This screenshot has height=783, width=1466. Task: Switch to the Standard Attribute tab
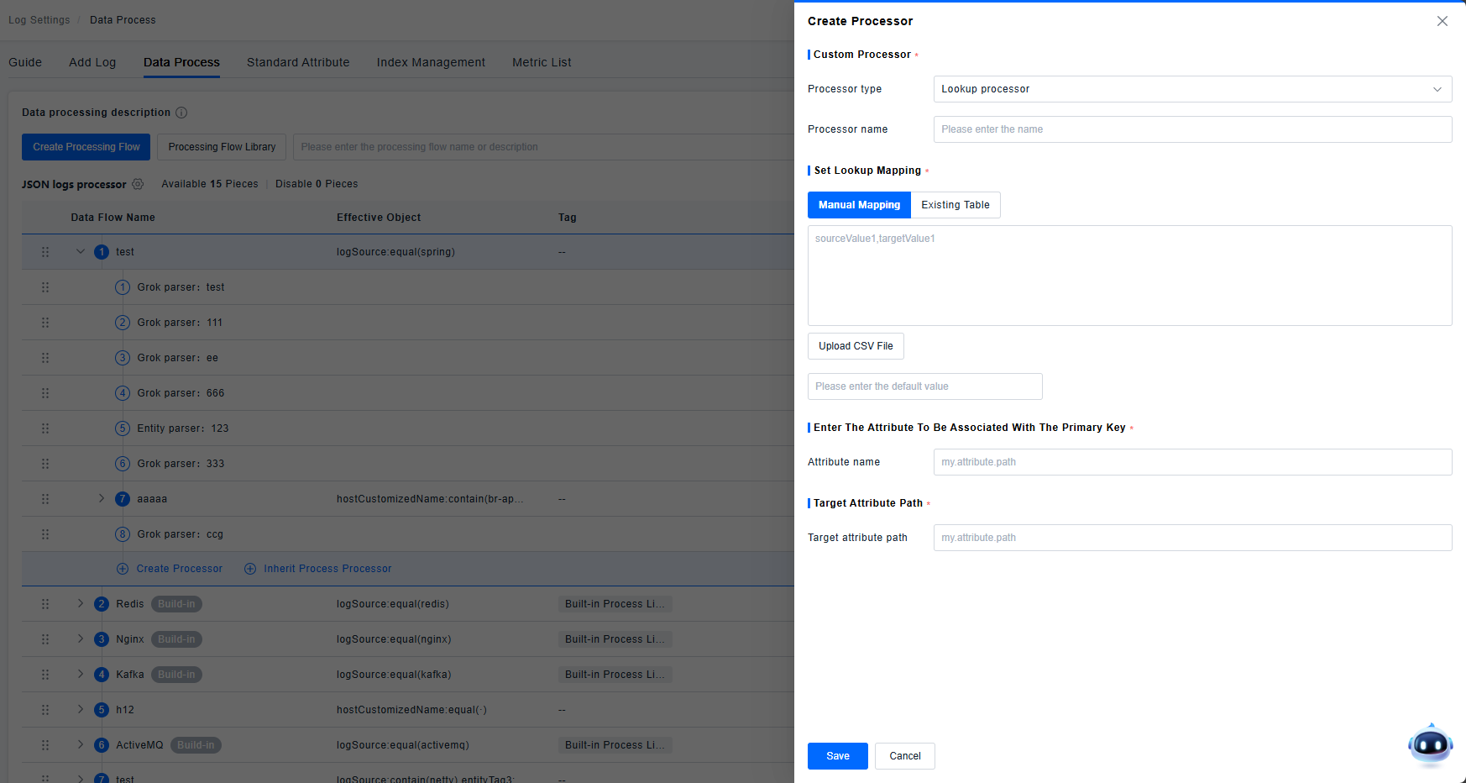point(298,62)
